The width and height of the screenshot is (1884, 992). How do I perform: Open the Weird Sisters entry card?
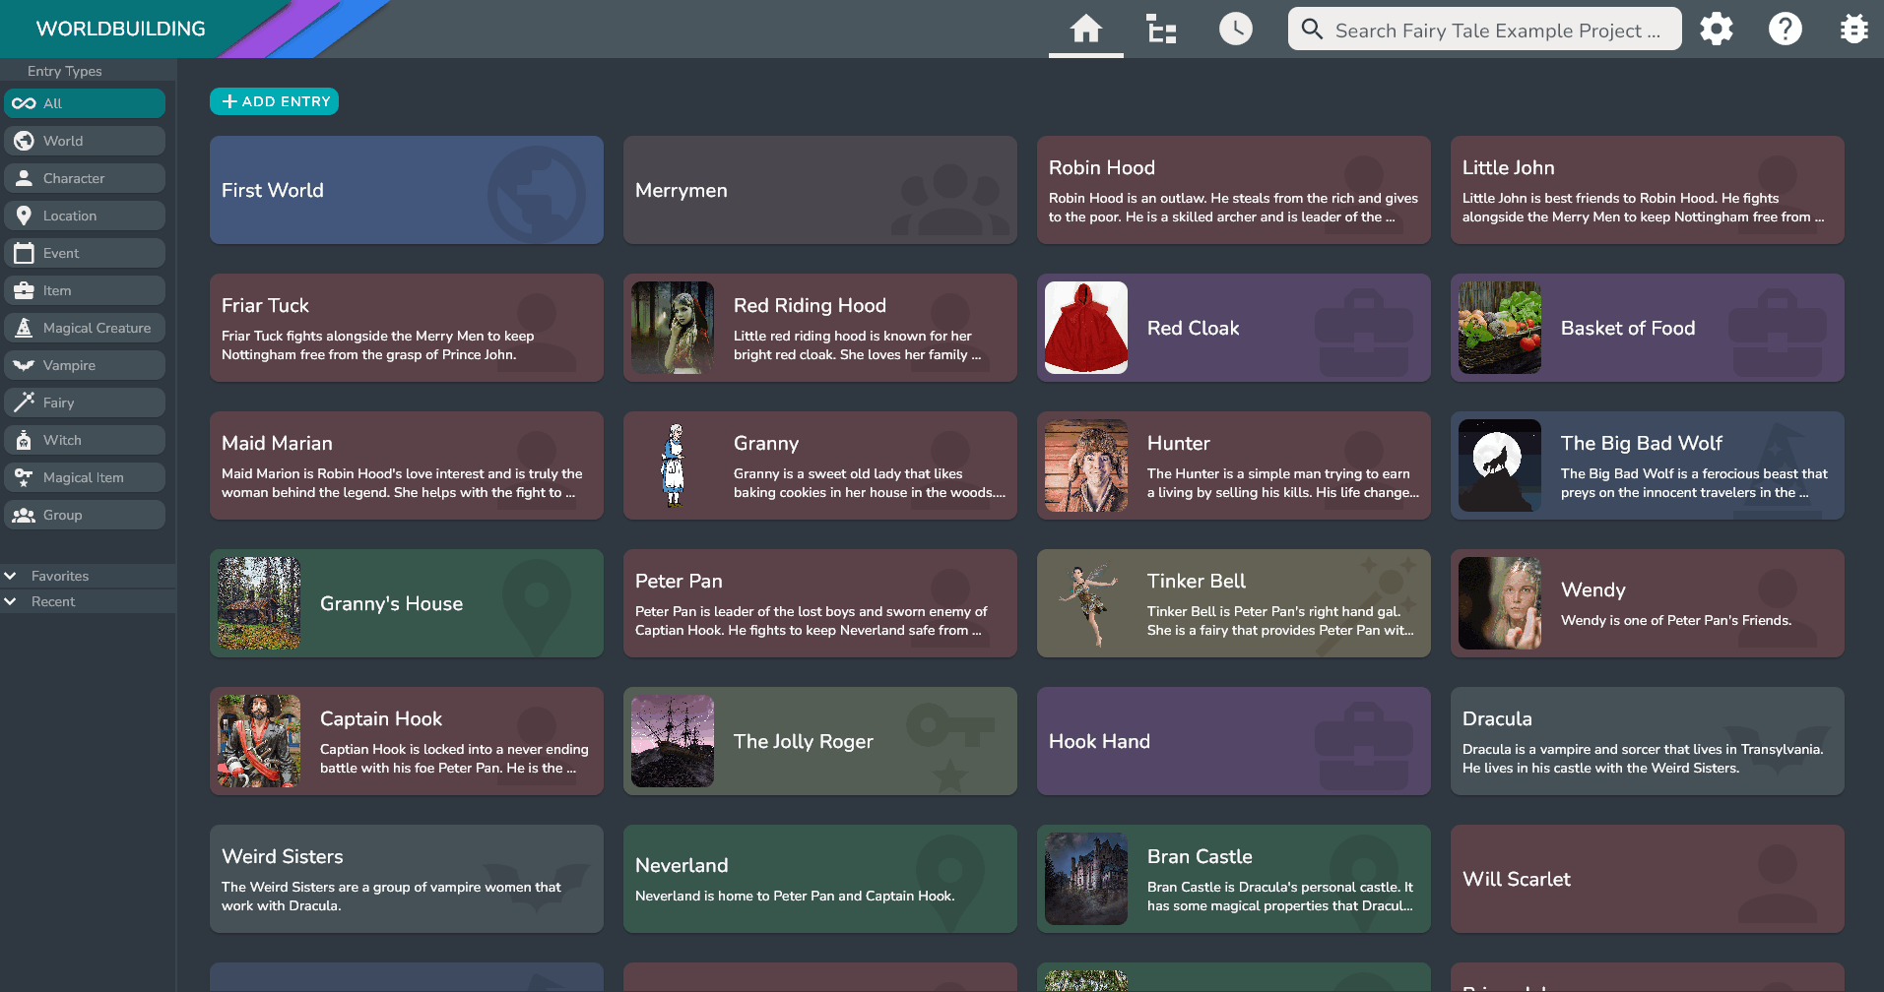407,879
